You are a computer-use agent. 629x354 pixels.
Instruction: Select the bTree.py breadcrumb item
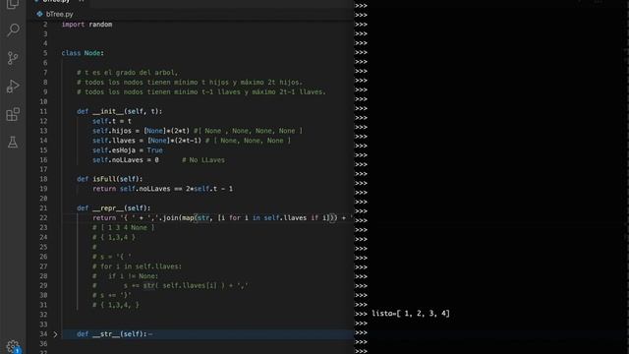(59, 14)
